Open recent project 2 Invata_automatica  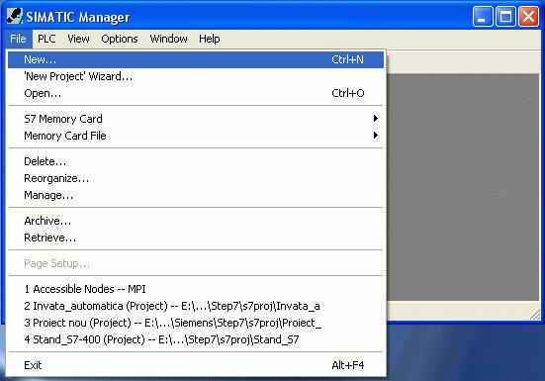(x=196, y=306)
